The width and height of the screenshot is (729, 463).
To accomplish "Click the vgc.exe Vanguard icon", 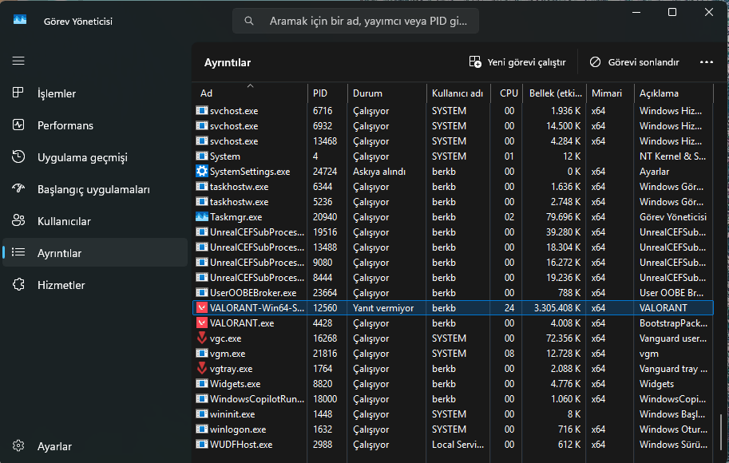I will tap(202, 338).
